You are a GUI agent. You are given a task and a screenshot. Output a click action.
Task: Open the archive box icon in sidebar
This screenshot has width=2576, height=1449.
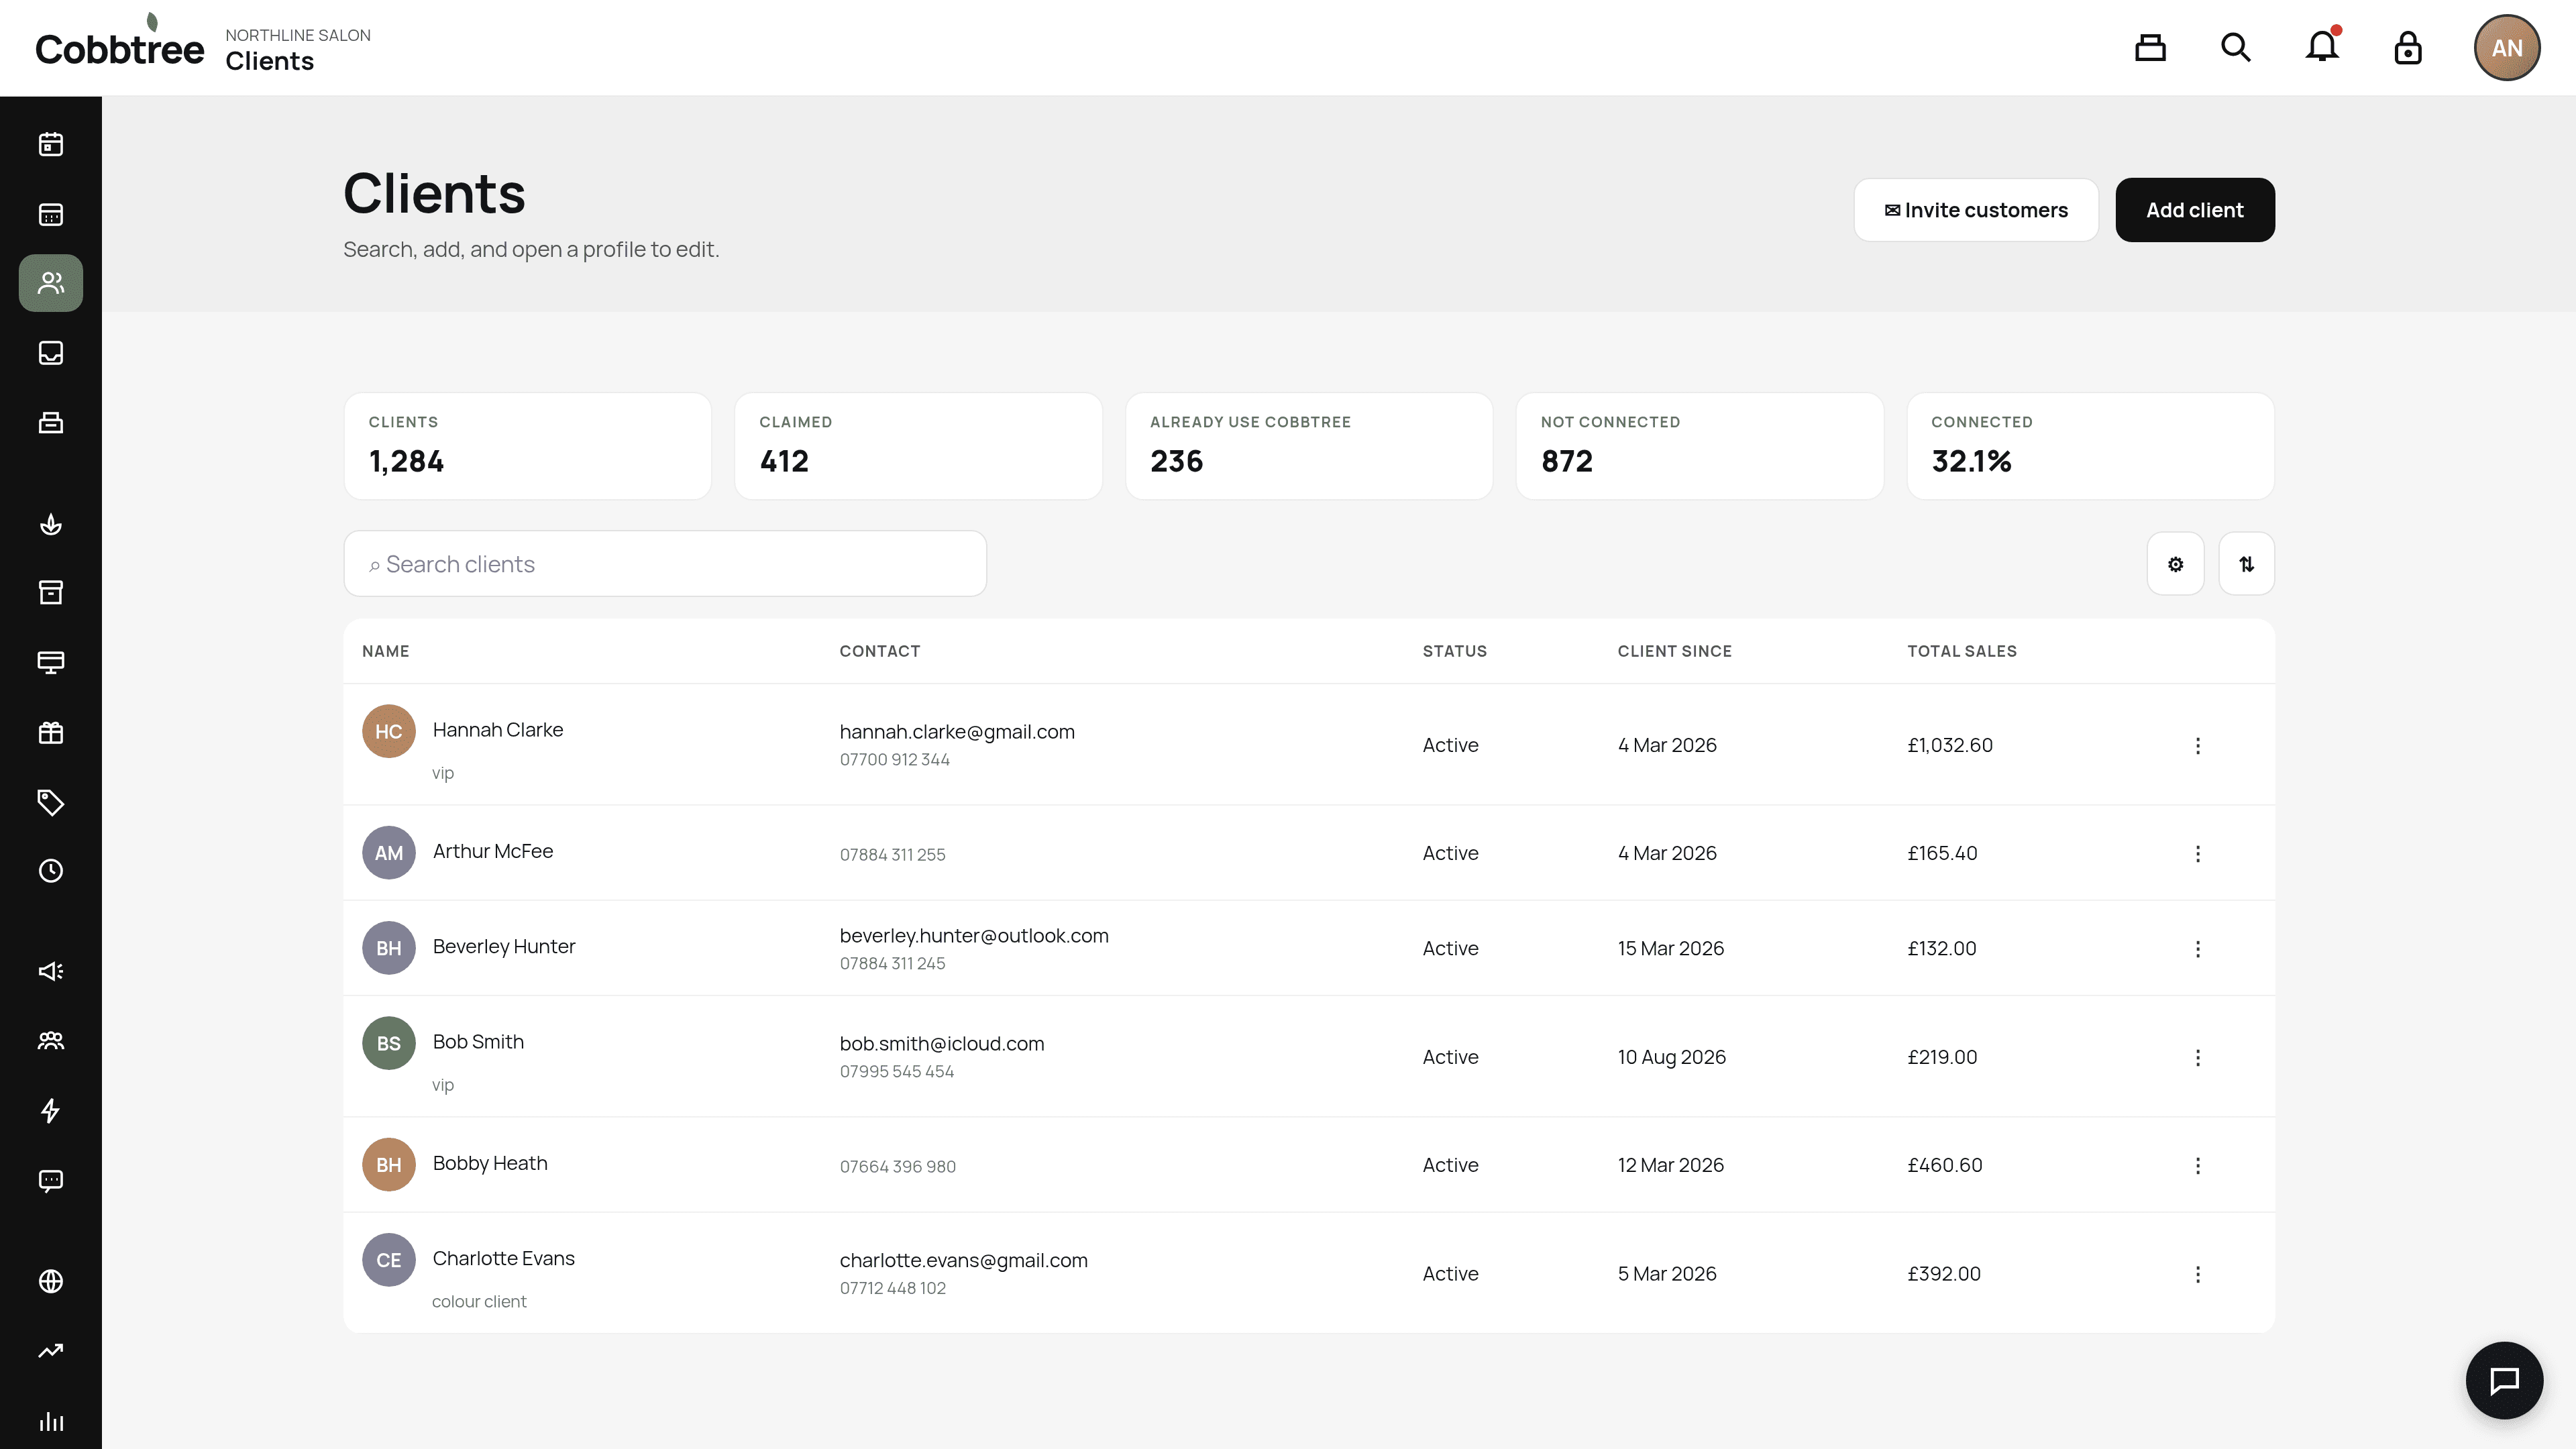[x=51, y=592]
